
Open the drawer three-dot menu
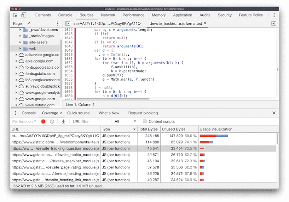point(15,113)
